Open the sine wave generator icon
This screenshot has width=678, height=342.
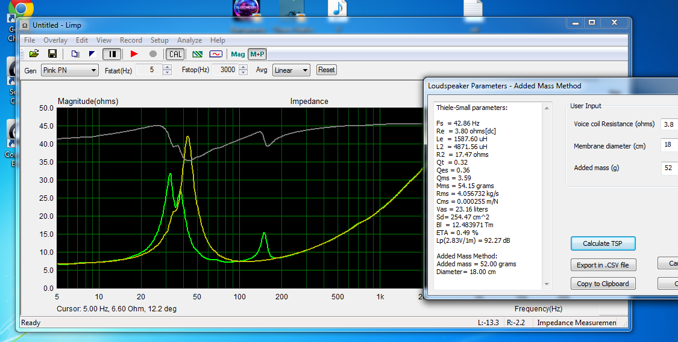tap(216, 54)
